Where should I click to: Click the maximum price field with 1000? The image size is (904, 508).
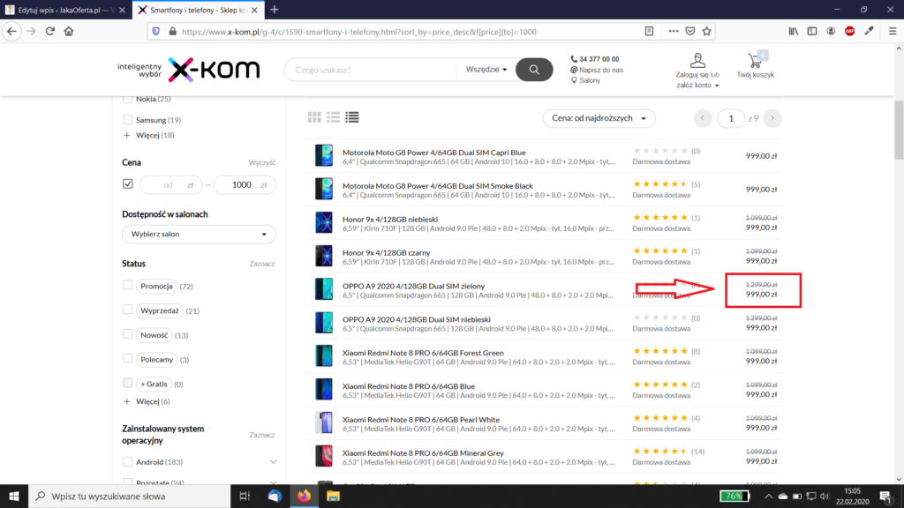click(244, 185)
